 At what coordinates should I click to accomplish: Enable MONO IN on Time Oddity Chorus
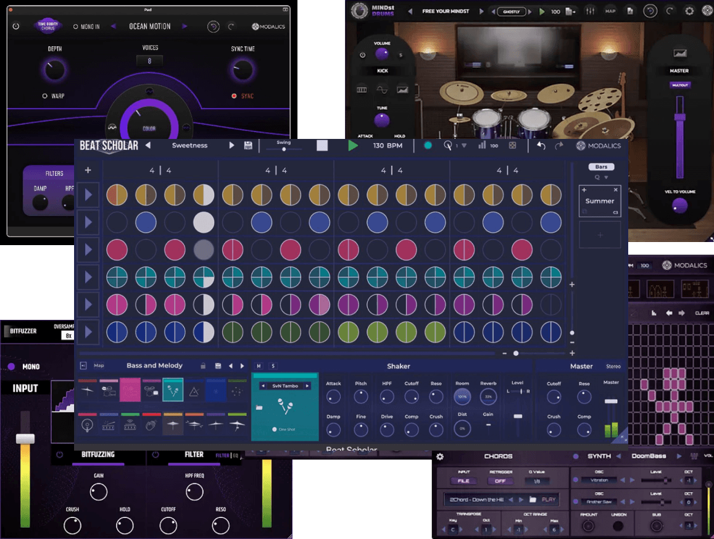86,27
